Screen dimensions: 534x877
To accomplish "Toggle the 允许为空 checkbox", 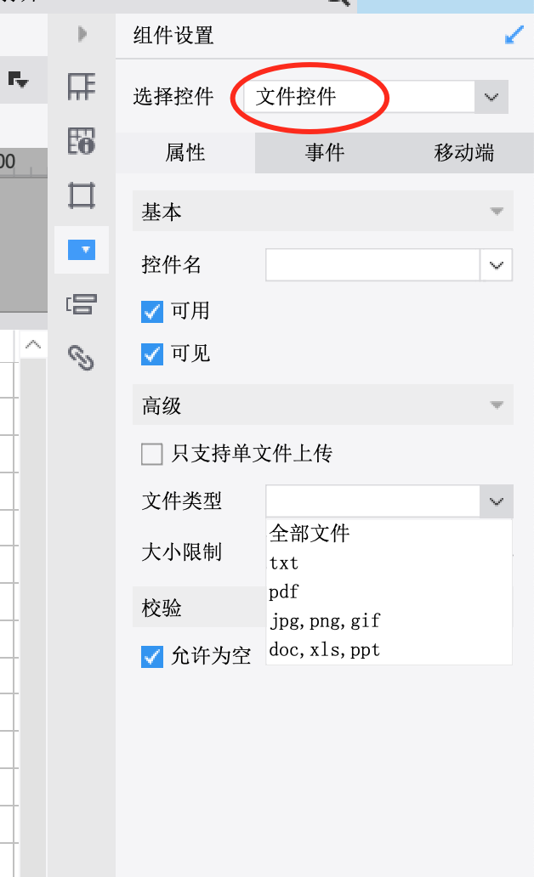I will click(152, 657).
